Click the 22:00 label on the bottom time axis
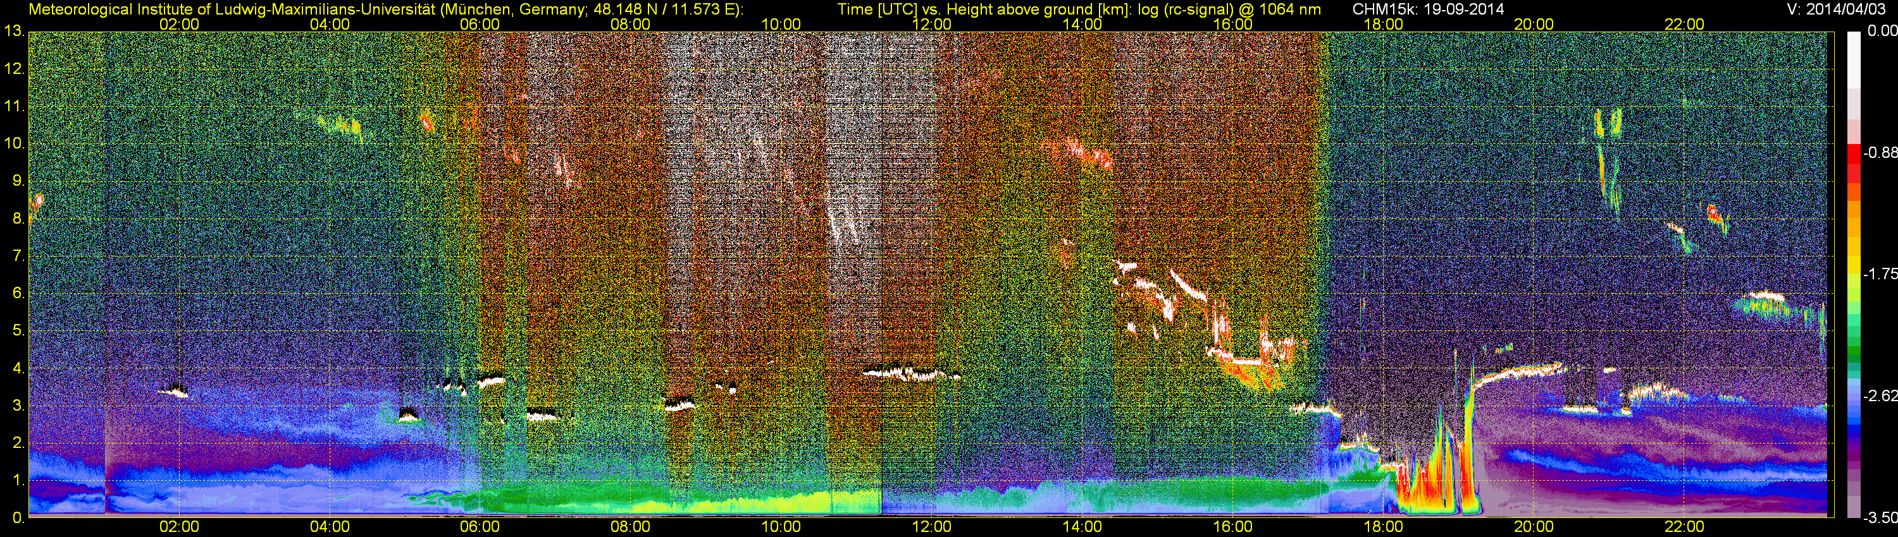 tap(1684, 527)
